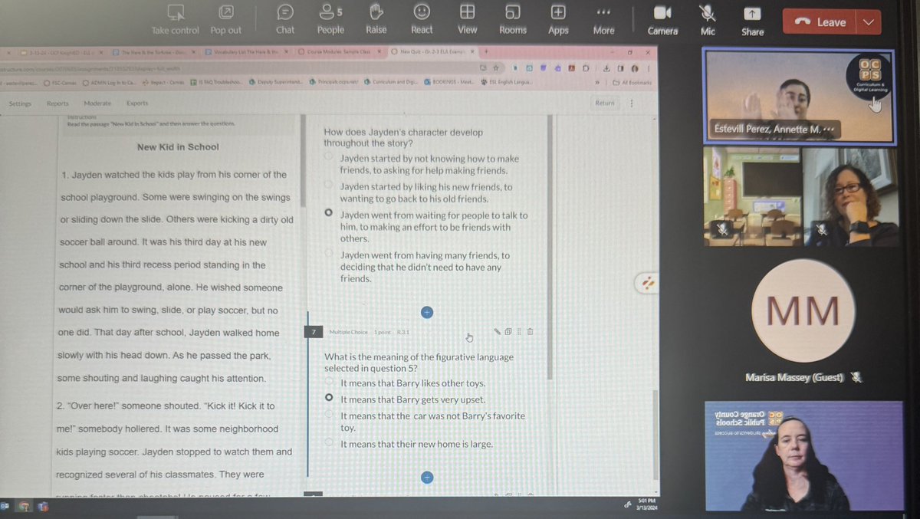Expand the hidden bookmarks overflow chevron
The width and height of the screenshot is (920, 519).
(x=599, y=82)
